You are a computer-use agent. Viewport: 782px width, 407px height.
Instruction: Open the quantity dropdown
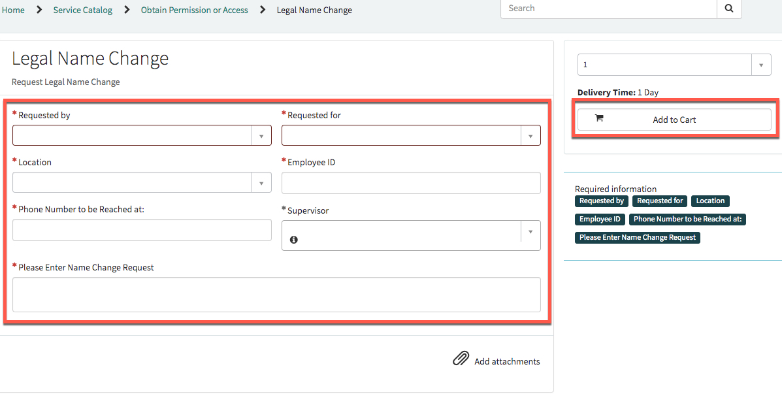click(761, 65)
